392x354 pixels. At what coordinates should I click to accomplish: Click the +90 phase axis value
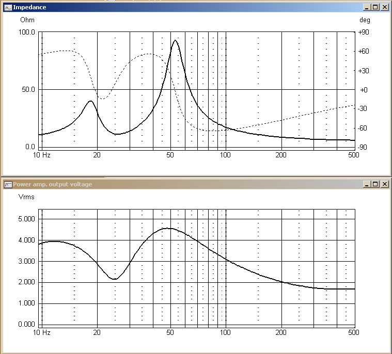point(364,32)
